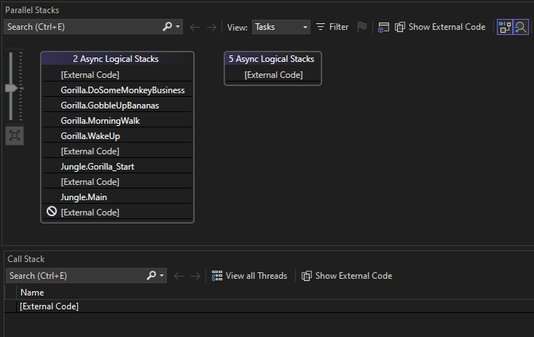Click the search magnifier in Call Stack
The height and width of the screenshot is (337, 534).
tap(152, 276)
